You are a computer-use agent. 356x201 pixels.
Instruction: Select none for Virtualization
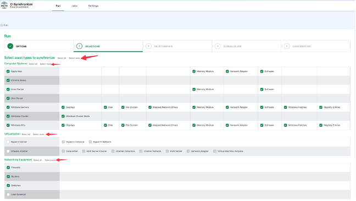(38, 135)
